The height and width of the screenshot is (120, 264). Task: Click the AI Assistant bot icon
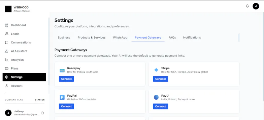click(7, 51)
